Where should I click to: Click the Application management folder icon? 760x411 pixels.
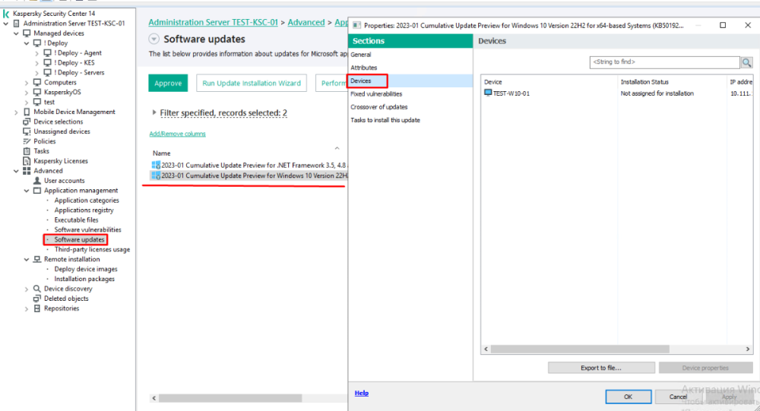(36, 191)
